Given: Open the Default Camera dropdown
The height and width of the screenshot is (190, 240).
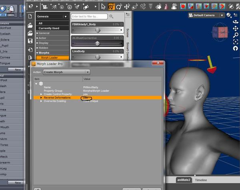Looking at the screenshot, I should 206,15.
